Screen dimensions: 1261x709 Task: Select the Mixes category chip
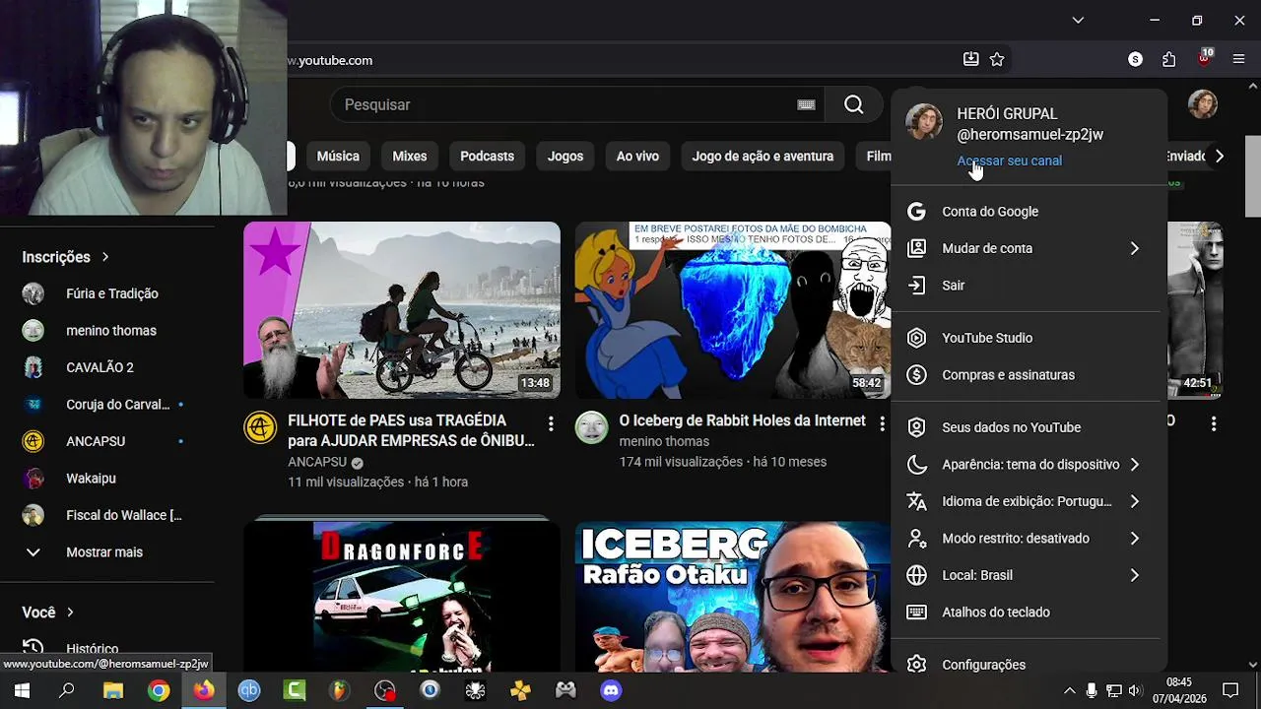(x=410, y=156)
